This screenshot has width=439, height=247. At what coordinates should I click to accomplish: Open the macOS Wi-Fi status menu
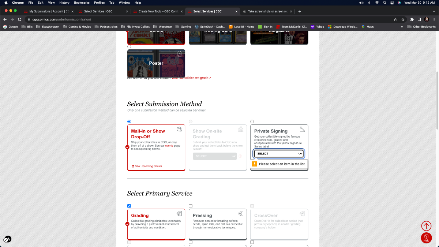[377, 3]
